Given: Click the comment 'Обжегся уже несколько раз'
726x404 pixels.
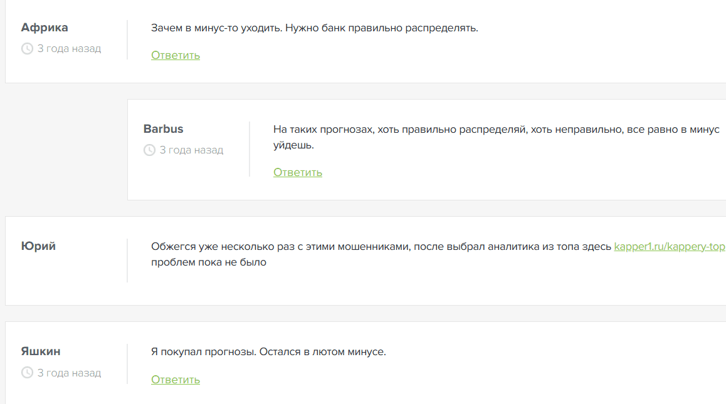Looking at the screenshot, I should click(438, 254).
